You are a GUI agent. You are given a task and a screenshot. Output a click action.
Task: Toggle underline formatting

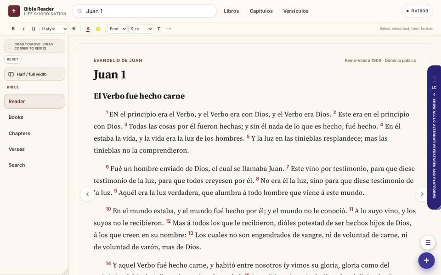pos(34,28)
